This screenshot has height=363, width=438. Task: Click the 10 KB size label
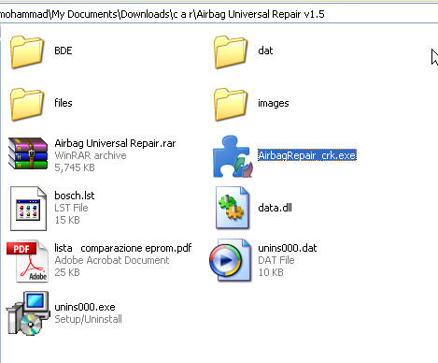(x=271, y=272)
